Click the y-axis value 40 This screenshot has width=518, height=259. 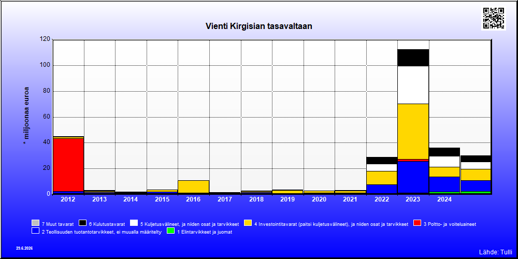click(x=46, y=142)
